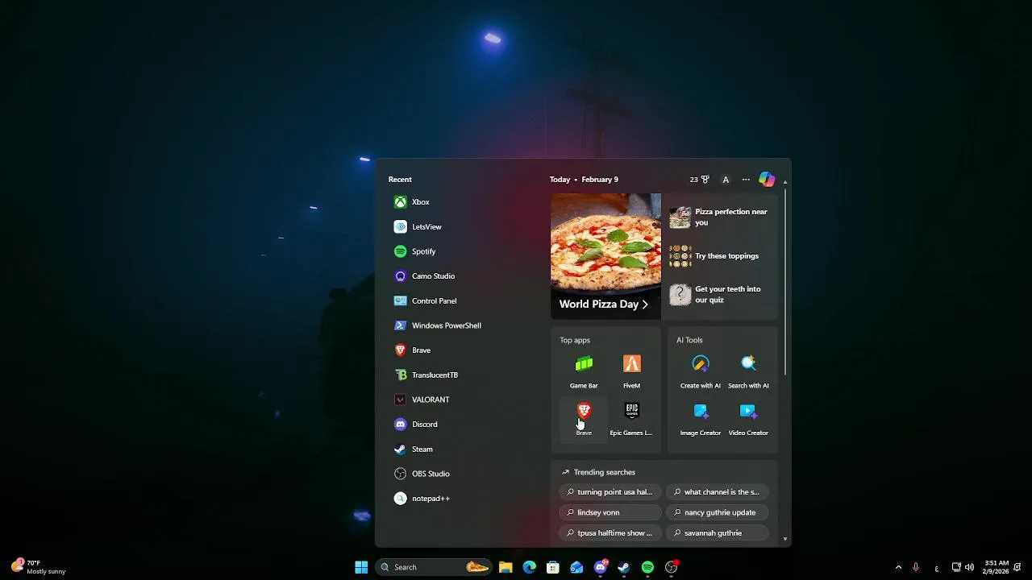Click scroll-down arrow of search panel
This screenshot has height=580, width=1032.
tap(785, 540)
